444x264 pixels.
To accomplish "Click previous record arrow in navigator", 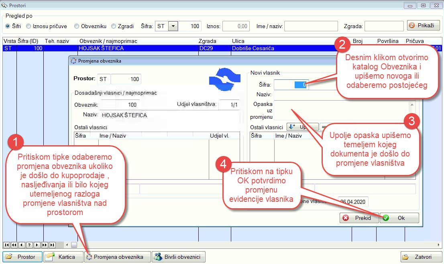I will pyautogui.click(x=22, y=245).
